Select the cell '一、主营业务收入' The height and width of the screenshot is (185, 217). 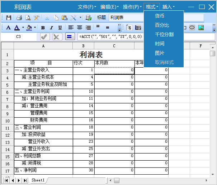click(x=43, y=71)
